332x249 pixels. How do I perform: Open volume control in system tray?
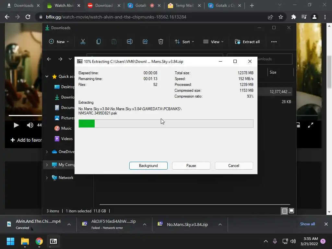pyautogui.click(x=293, y=241)
